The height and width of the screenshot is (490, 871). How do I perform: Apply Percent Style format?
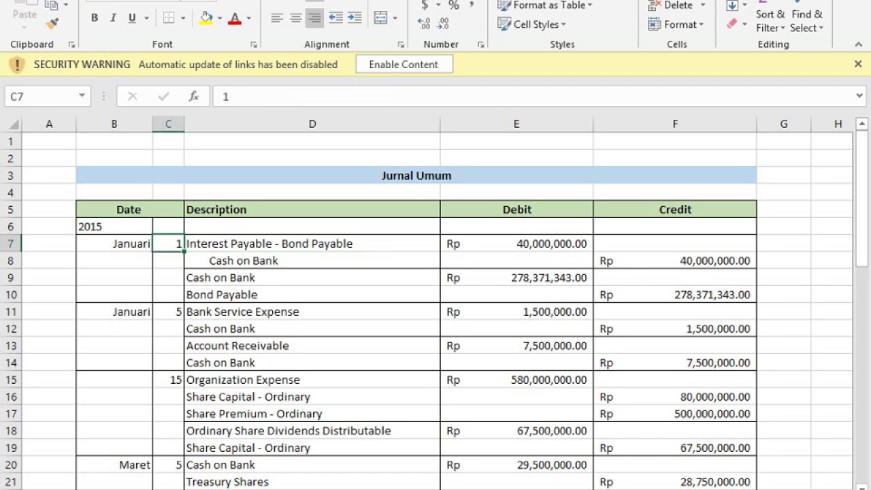[454, 5]
